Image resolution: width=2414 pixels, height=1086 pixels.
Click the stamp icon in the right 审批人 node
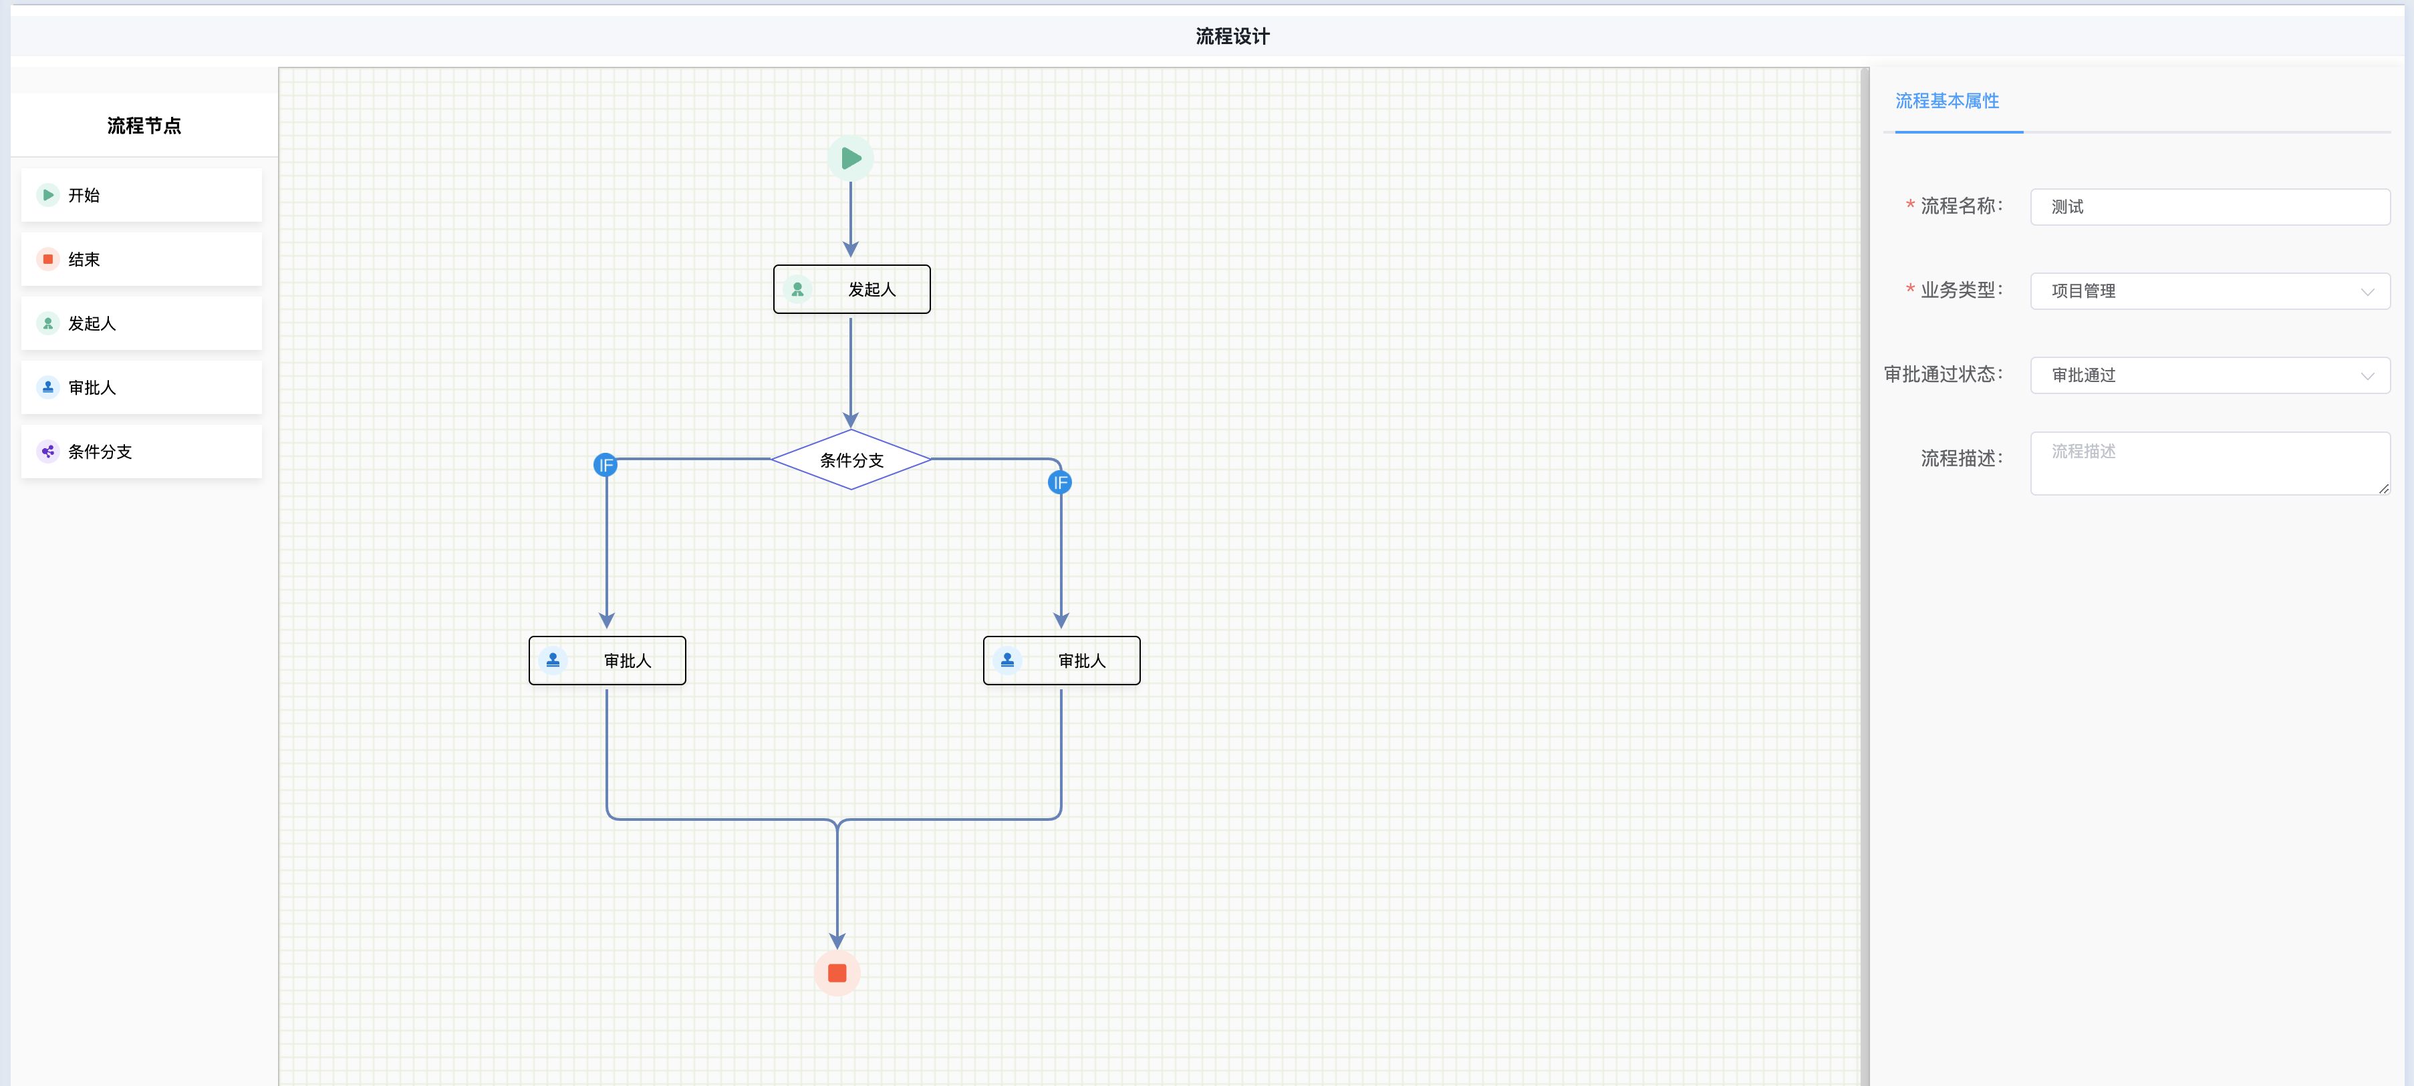(x=1007, y=660)
